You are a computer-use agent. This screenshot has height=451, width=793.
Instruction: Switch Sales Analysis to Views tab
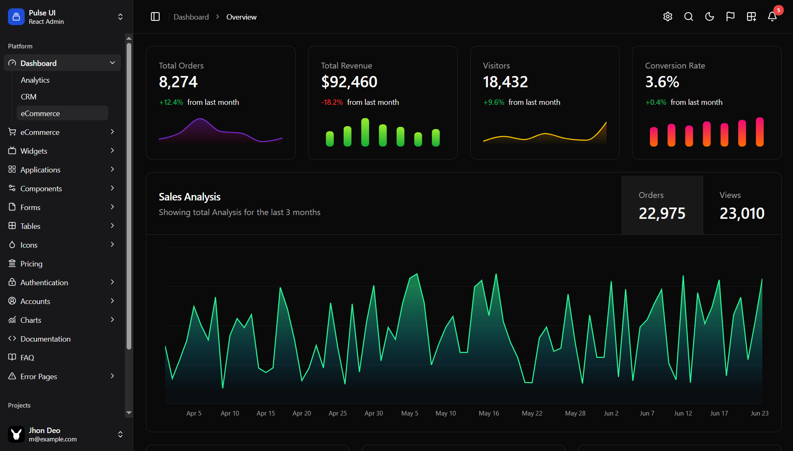click(x=742, y=205)
